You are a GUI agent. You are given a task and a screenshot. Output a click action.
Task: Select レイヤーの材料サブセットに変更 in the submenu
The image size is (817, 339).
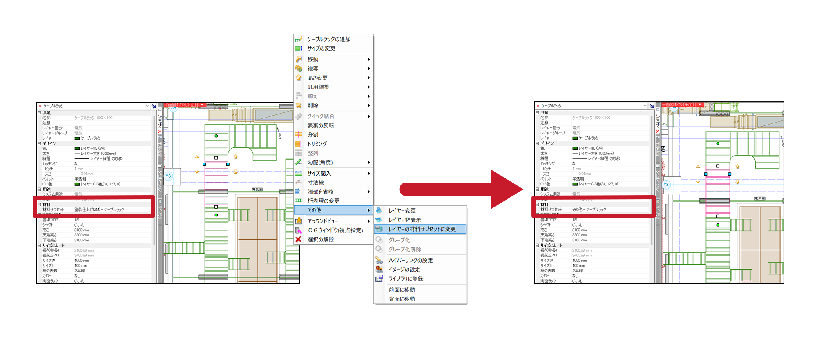[422, 229]
